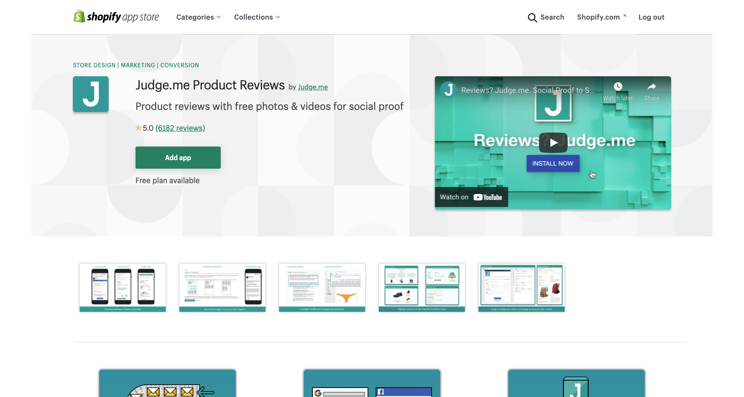Click the Google and Facebook illustration card
744x397 pixels.
point(372,383)
